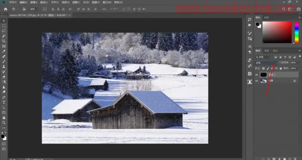This screenshot has width=302, height=160.
Task: Switch to the Channels tab
Action: click(x=267, y=51)
